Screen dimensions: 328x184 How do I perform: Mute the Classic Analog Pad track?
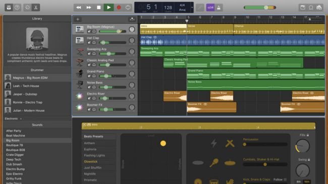89,65
